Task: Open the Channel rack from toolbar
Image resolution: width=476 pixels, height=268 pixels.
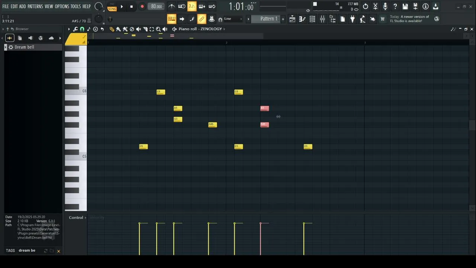Action: [x=312, y=19]
